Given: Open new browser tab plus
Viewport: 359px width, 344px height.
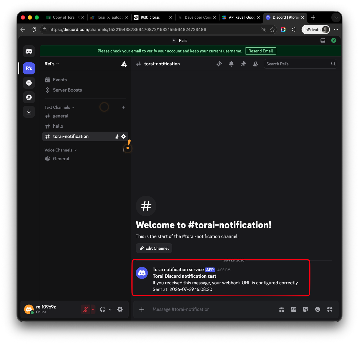Looking at the screenshot, I should (313, 17).
